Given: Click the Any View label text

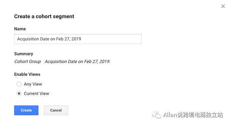Looking at the screenshot, I should click(33, 84).
